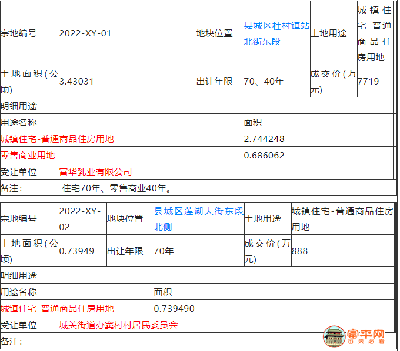Screen dimensions: 400x351
Task: Click 地块位置 label in second table
Action: [x=125, y=219]
